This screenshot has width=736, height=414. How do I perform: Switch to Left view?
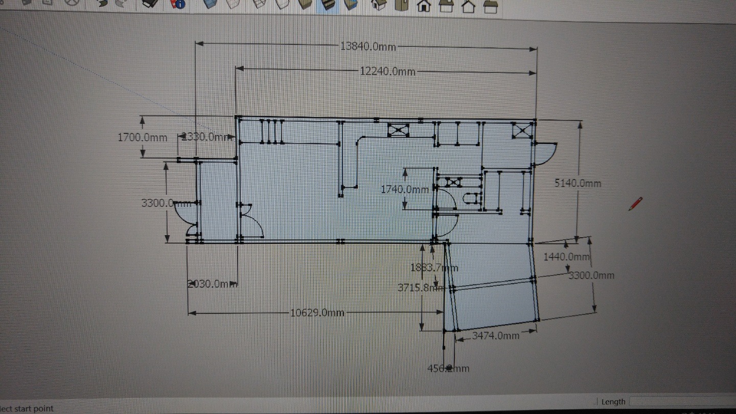(491, 6)
